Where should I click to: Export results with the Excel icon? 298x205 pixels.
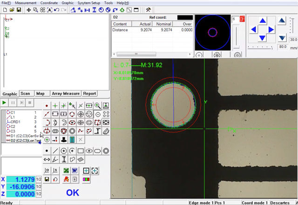[x=66, y=171]
